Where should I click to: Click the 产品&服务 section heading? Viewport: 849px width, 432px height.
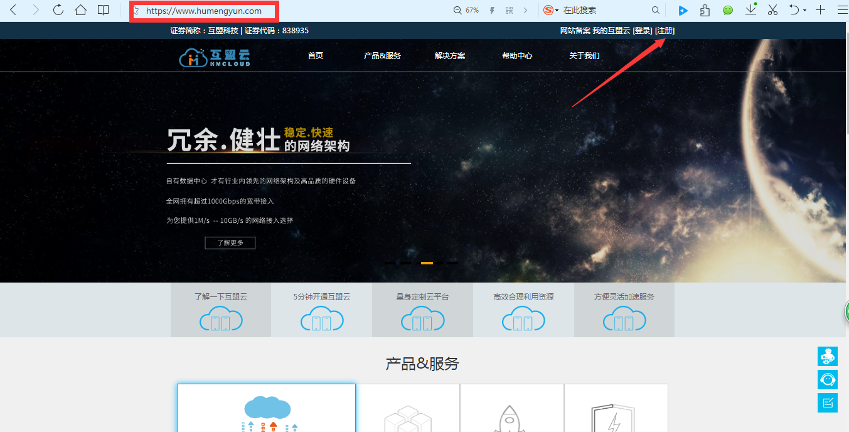click(x=422, y=364)
